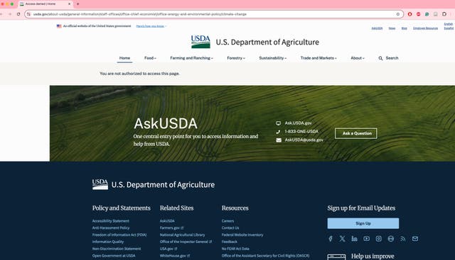Screen dimensions: 455x260
Task: Open Farmers.gov related site link
Action: point(171,228)
